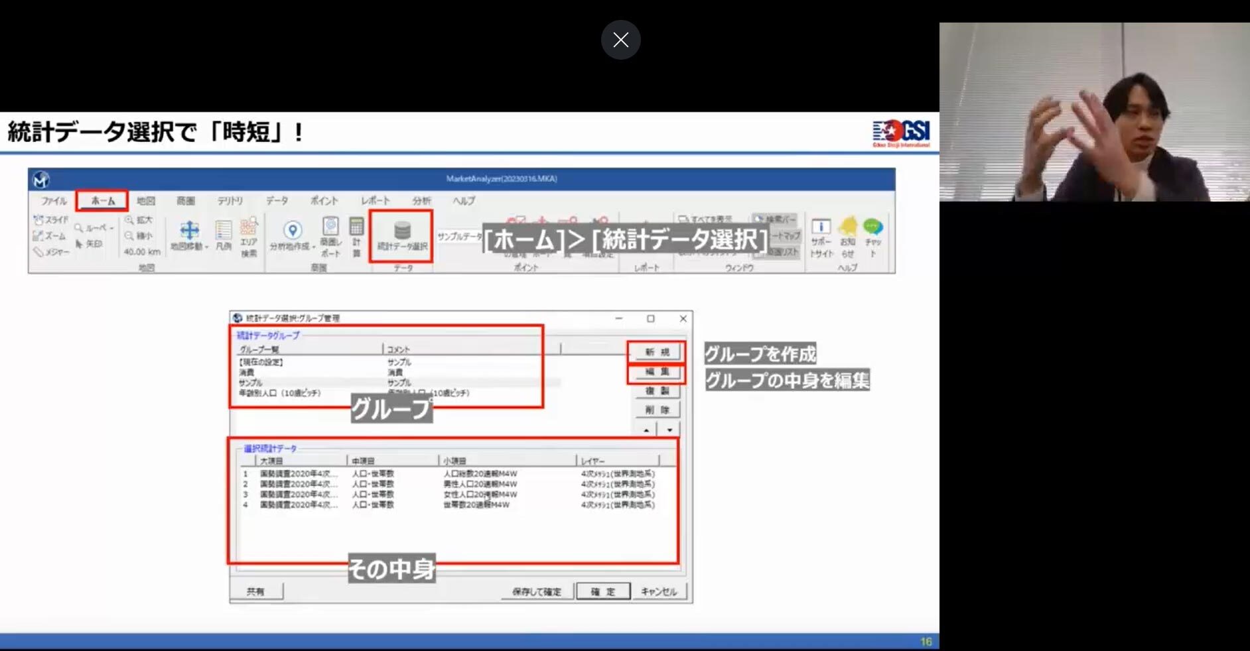The height and width of the screenshot is (651, 1250).
Task: Move group up with the up arrow
Action: (x=646, y=430)
